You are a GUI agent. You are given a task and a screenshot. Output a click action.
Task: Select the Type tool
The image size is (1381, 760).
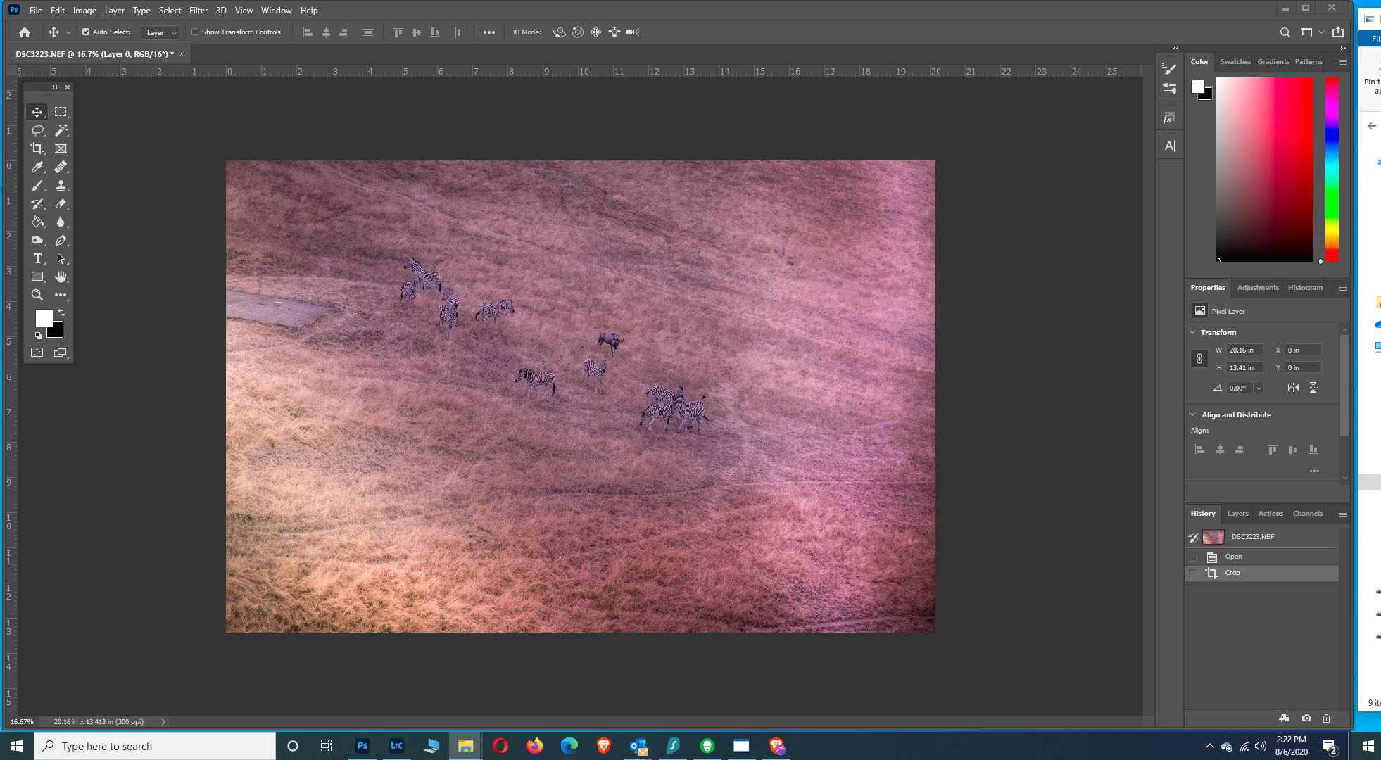pyautogui.click(x=37, y=258)
